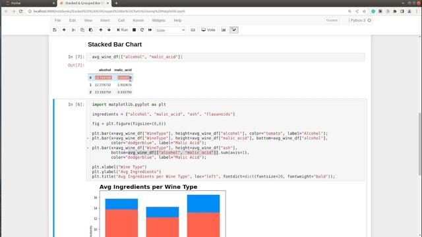Click the bar chart icon in the toolbar
This screenshot has height=237, width=422.
[x=224, y=30]
